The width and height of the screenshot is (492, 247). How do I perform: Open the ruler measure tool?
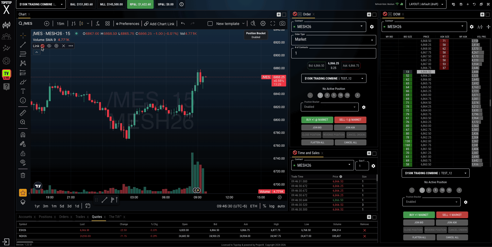pyautogui.click(x=23, y=113)
